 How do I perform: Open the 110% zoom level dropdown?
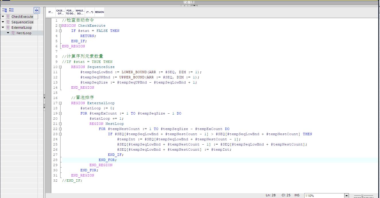[346, 195]
